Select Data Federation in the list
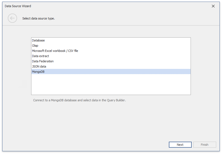This screenshot has width=222, height=154. point(43,61)
